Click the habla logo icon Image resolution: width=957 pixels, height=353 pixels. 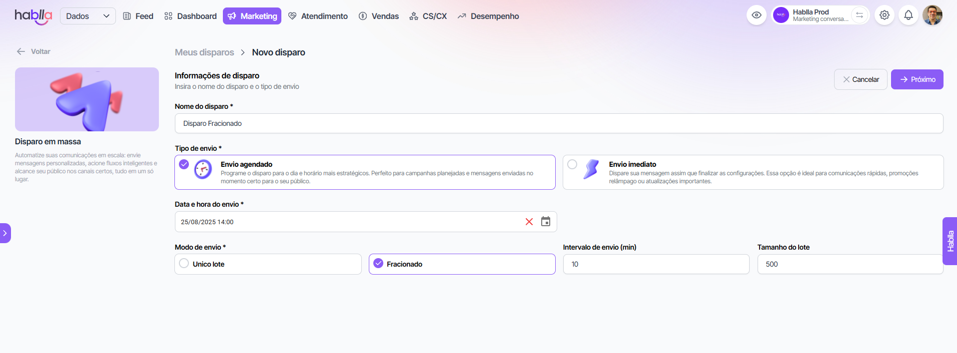coord(33,16)
